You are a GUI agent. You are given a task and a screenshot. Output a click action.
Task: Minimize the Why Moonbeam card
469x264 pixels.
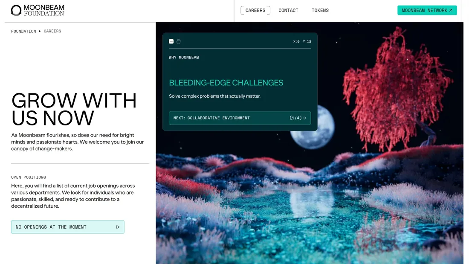click(171, 41)
